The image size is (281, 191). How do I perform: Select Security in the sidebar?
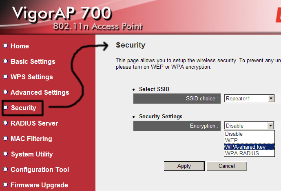[x=24, y=108]
